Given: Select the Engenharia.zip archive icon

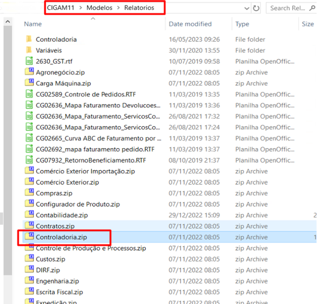Looking at the screenshot, I should 29,281.
